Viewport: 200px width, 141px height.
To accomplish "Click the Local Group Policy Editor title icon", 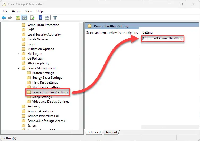I will 4,4.
